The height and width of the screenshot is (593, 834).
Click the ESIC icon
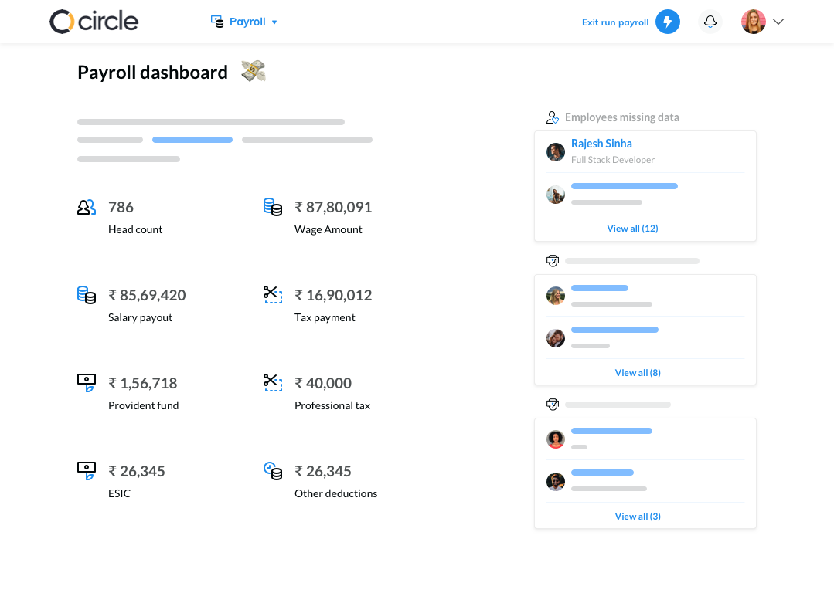tap(86, 471)
